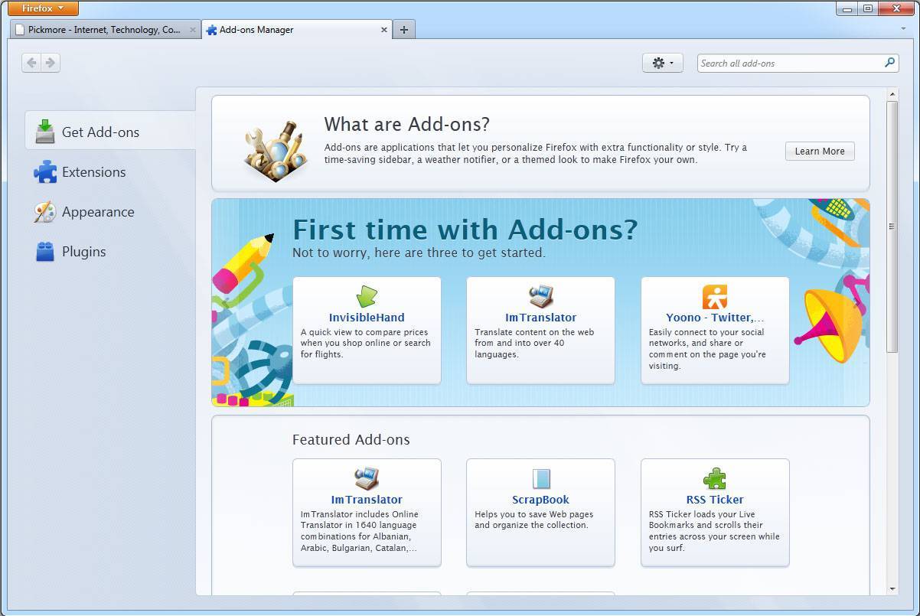Click the RSS Ticker green puzzle icon
Viewport: 920px width, 616px height.
click(714, 479)
